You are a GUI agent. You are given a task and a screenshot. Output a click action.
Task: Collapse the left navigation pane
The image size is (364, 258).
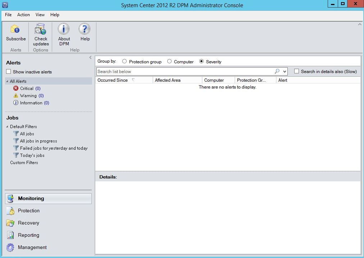click(x=90, y=57)
